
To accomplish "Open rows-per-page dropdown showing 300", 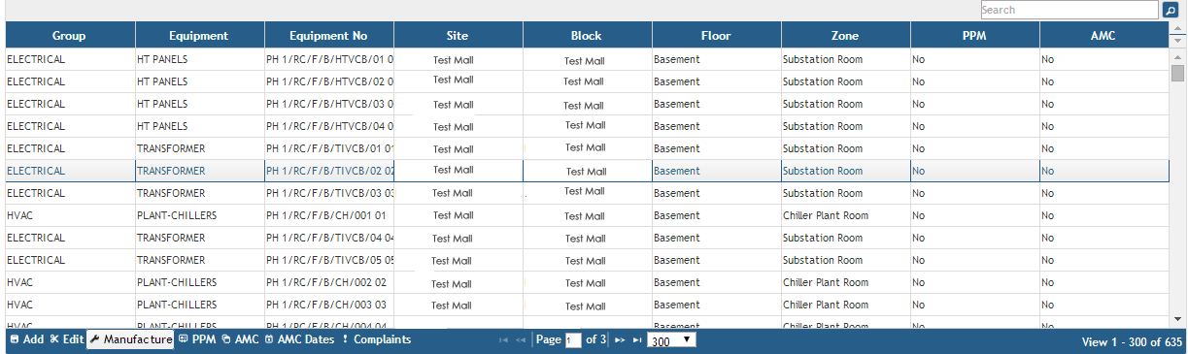I will tap(671, 340).
